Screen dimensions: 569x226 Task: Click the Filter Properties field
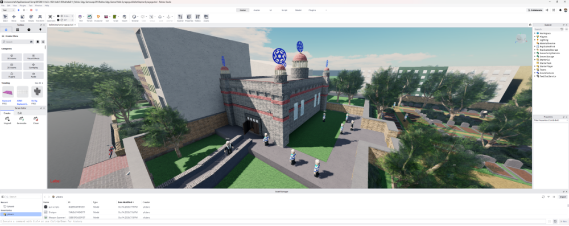(550, 120)
